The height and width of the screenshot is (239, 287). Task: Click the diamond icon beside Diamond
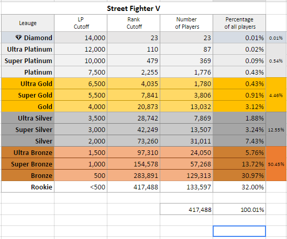click(x=18, y=38)
